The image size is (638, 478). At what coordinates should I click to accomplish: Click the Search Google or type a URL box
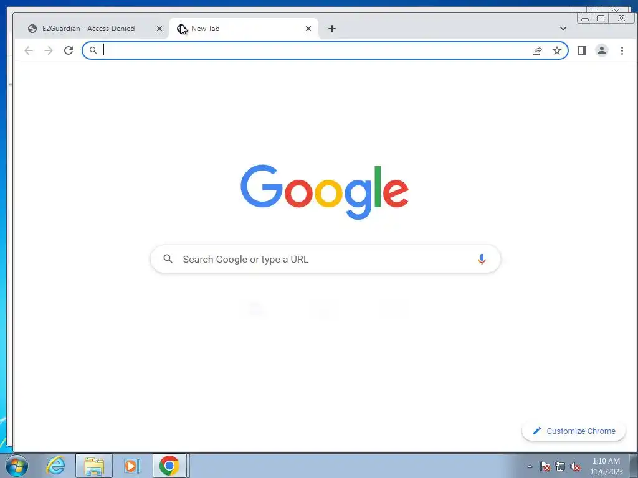pyautogui.click(x=325, y=259)
